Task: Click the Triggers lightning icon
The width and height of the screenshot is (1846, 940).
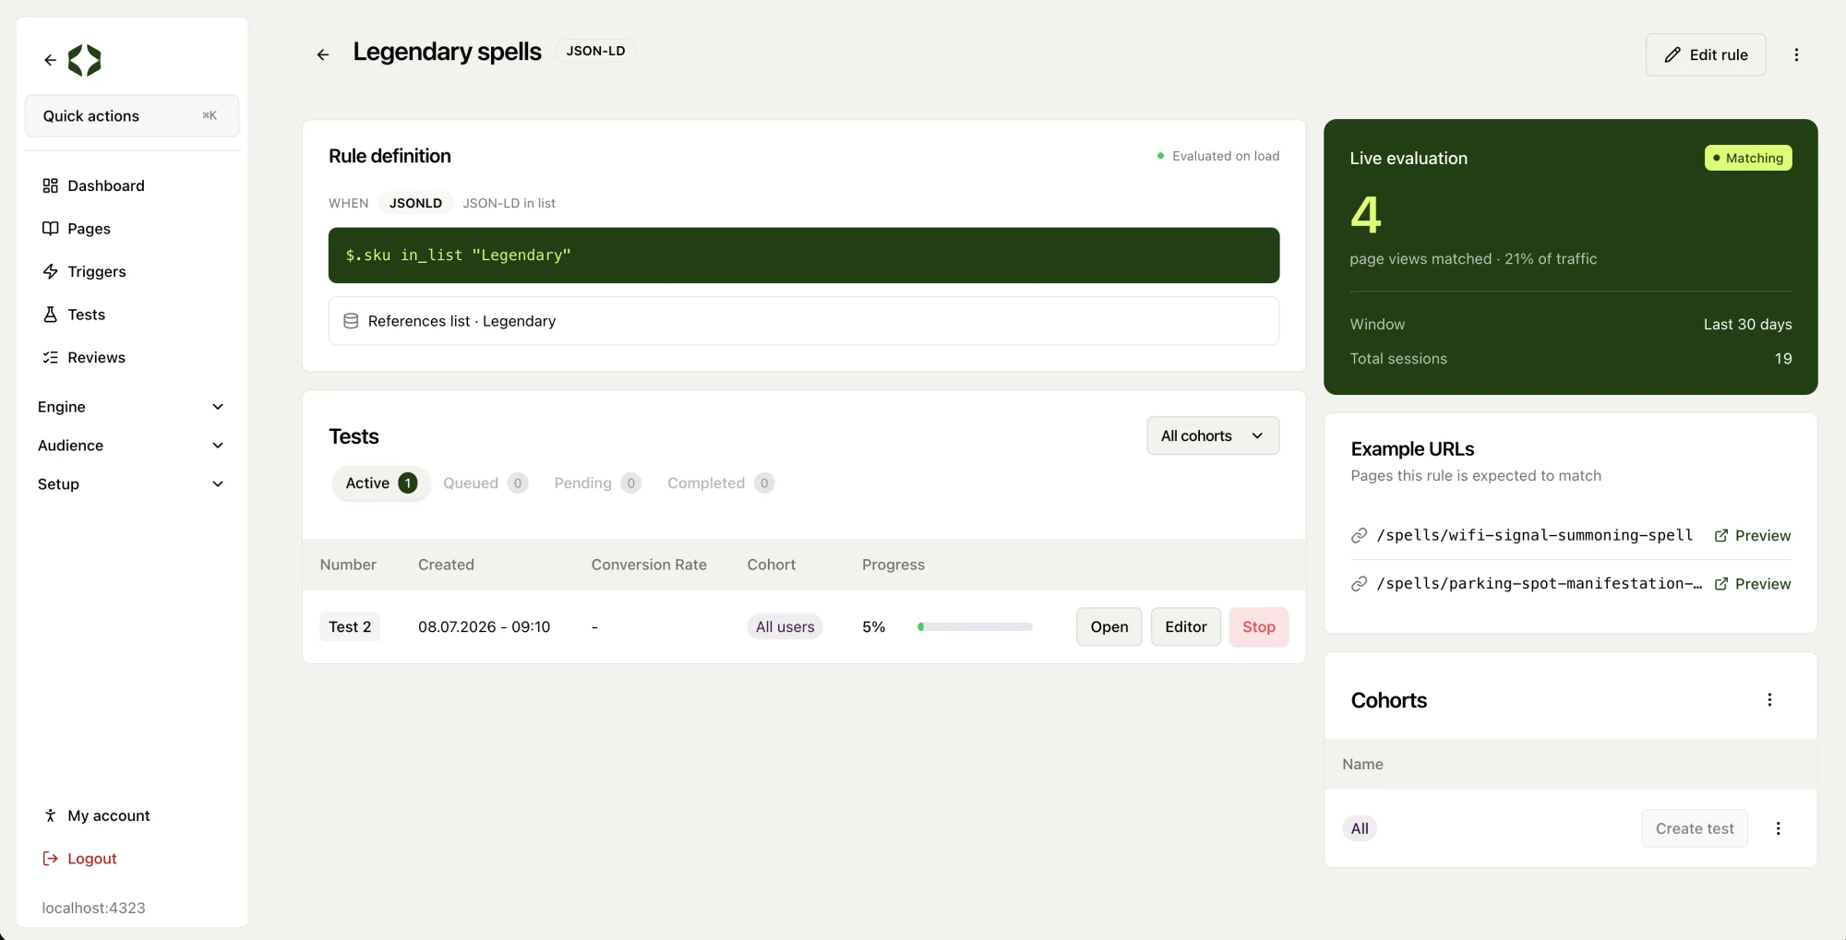Action: pyautogui.click(x=50, y=271)
